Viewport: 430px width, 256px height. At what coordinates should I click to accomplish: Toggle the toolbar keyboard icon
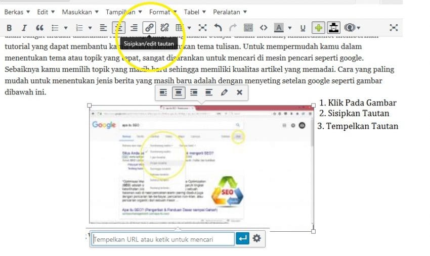coord(248,28)
